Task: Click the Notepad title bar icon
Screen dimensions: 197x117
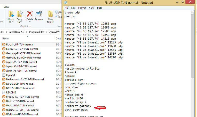Action: click(x=66, y=3)
